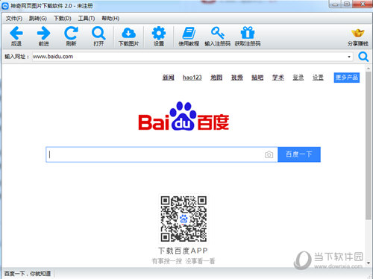Open the 新闻 link
The height and width of the screenshot is (279, 373).
tap(169, 78)
